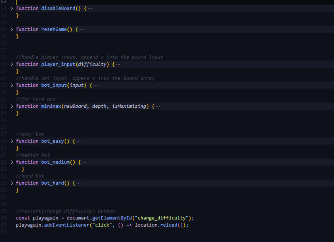Click the "//restart(change difficulty) button" comment
Screen dimensions: 334x242
pos(65,211)
